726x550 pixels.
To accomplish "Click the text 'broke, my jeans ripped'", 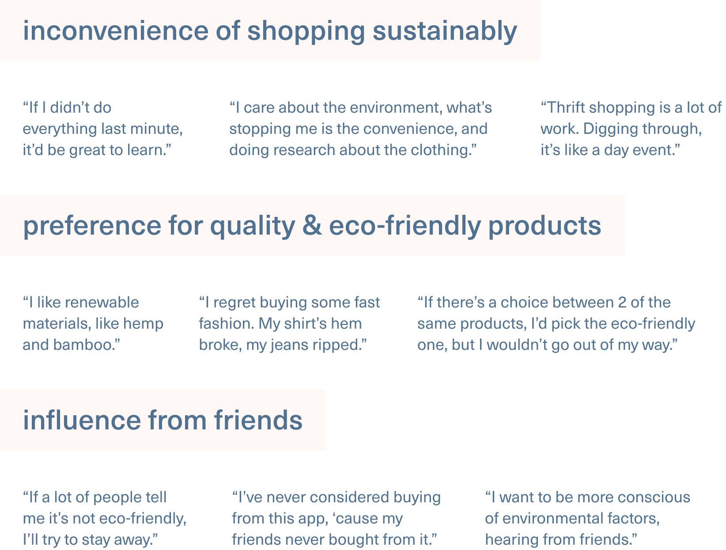I will [283, 345].
